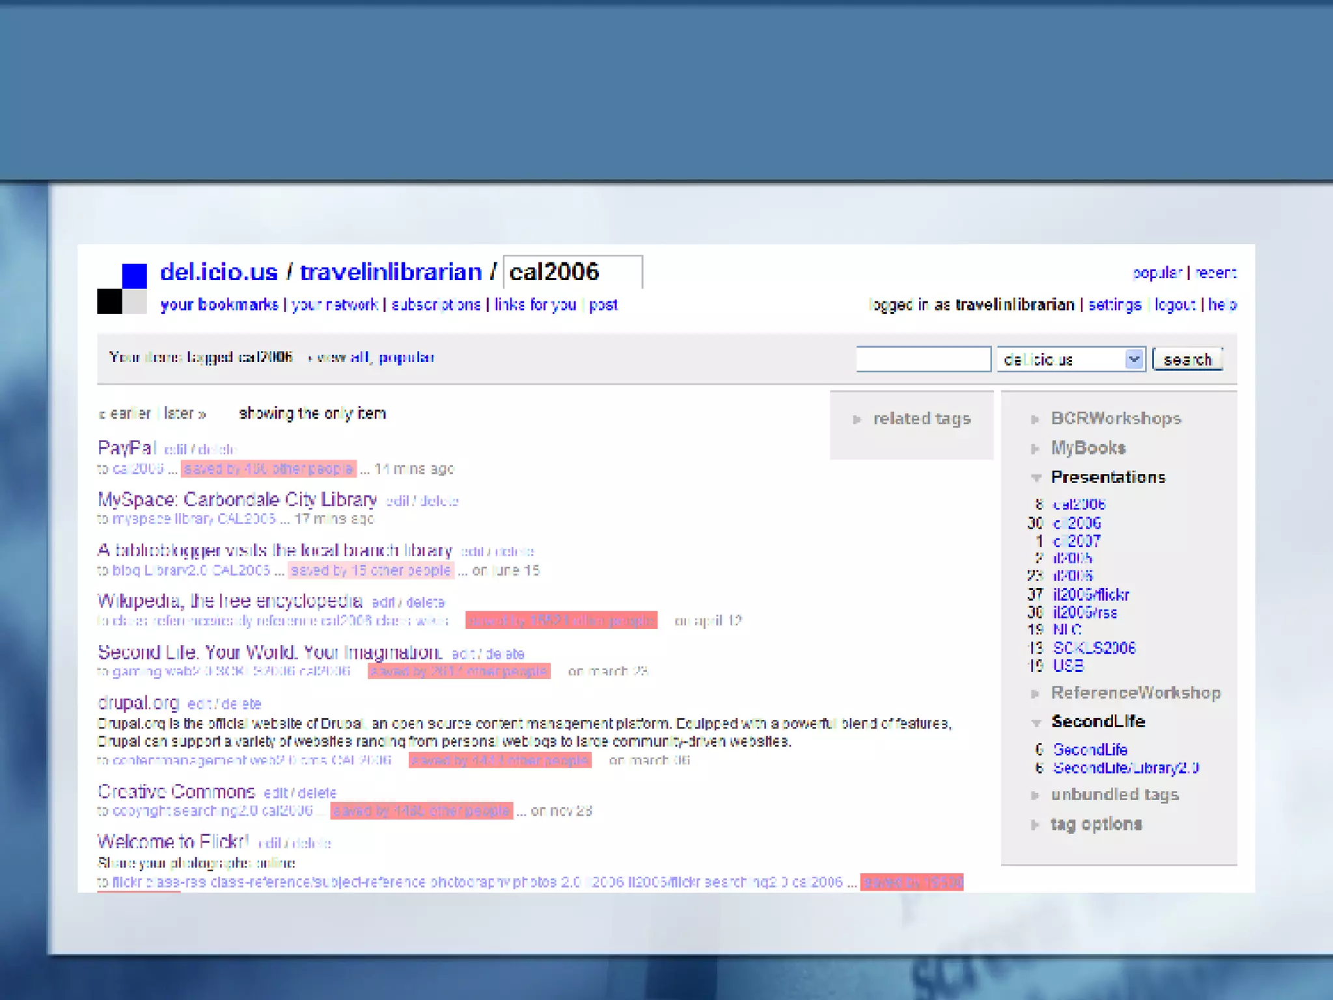The width and height of the screenshot is (1333, 1000).
Task: Click saved by other people under Wikipedia
Action: tap(561, 620)
